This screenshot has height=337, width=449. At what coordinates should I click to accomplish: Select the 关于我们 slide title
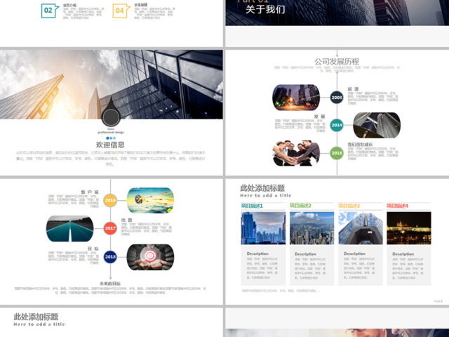(265, 9)
